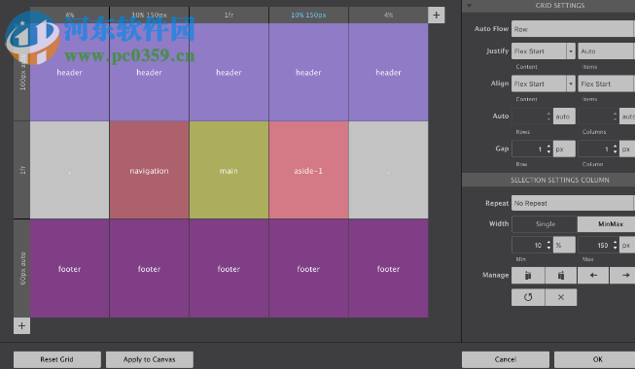
Task: Insert column before selected column icon
Action: pyautogui.click(x=528, y=276)
